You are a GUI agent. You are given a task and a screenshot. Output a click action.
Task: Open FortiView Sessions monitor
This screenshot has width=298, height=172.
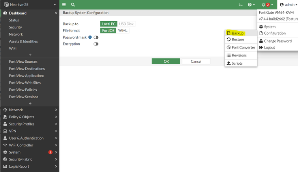pos(24,97)
